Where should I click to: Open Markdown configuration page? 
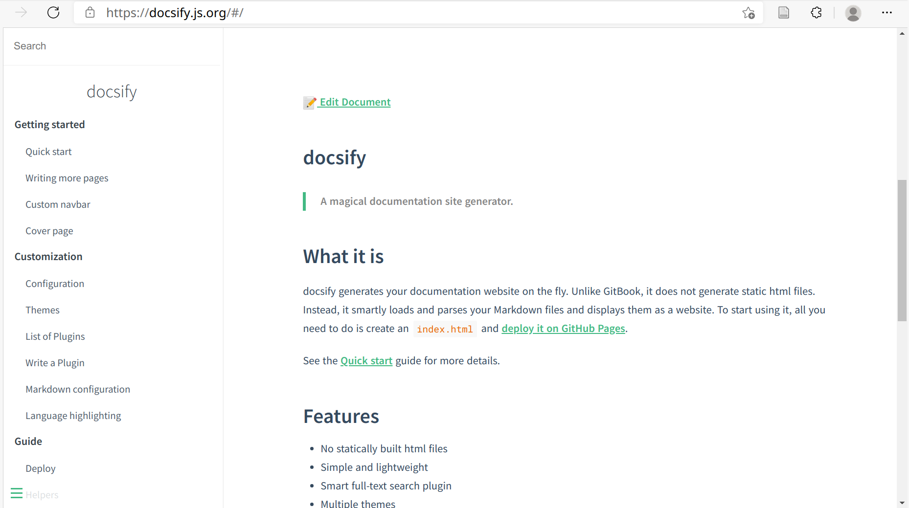point(78,389)
